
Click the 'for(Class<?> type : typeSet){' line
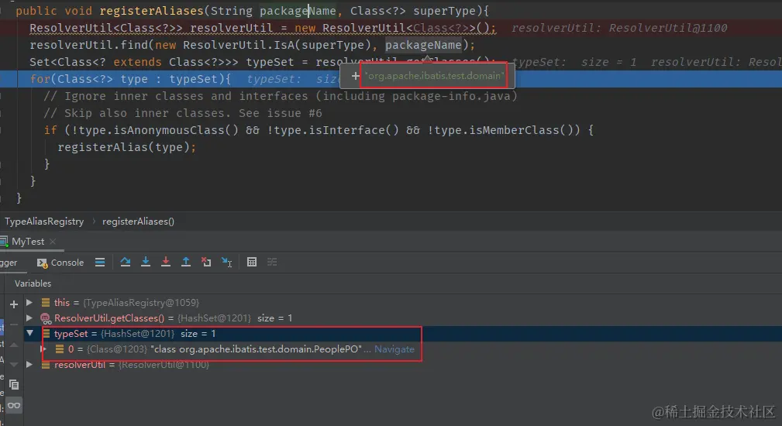click(130, 79)
